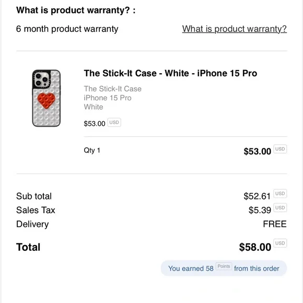Click the FREE delivery value
Viewport: 303px width, 303px height.
point(275,224)
